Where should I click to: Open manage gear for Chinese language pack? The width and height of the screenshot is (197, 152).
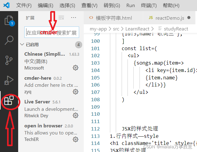point(75,68)
